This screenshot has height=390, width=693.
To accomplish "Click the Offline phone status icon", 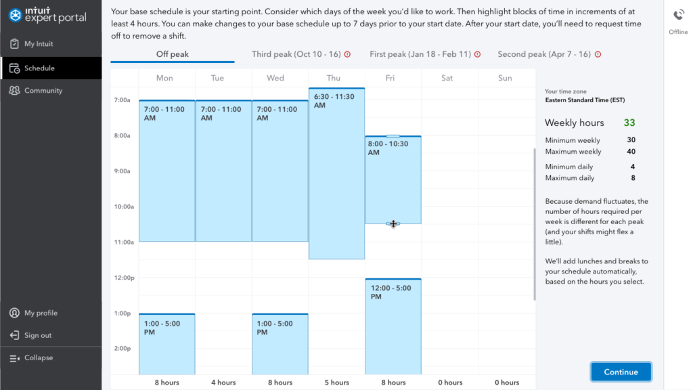I will click(678, 16).
